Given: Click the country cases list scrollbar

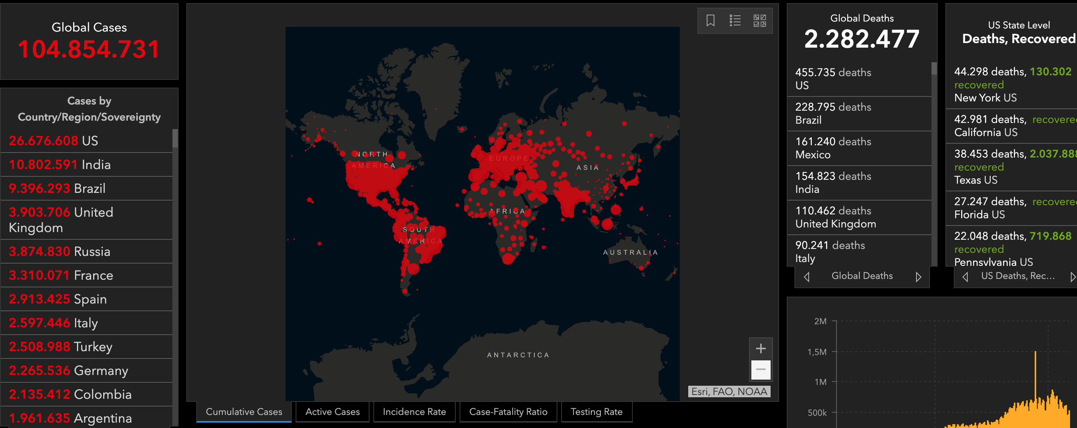Looking at the screenshot, I should (x=175, y=139).
